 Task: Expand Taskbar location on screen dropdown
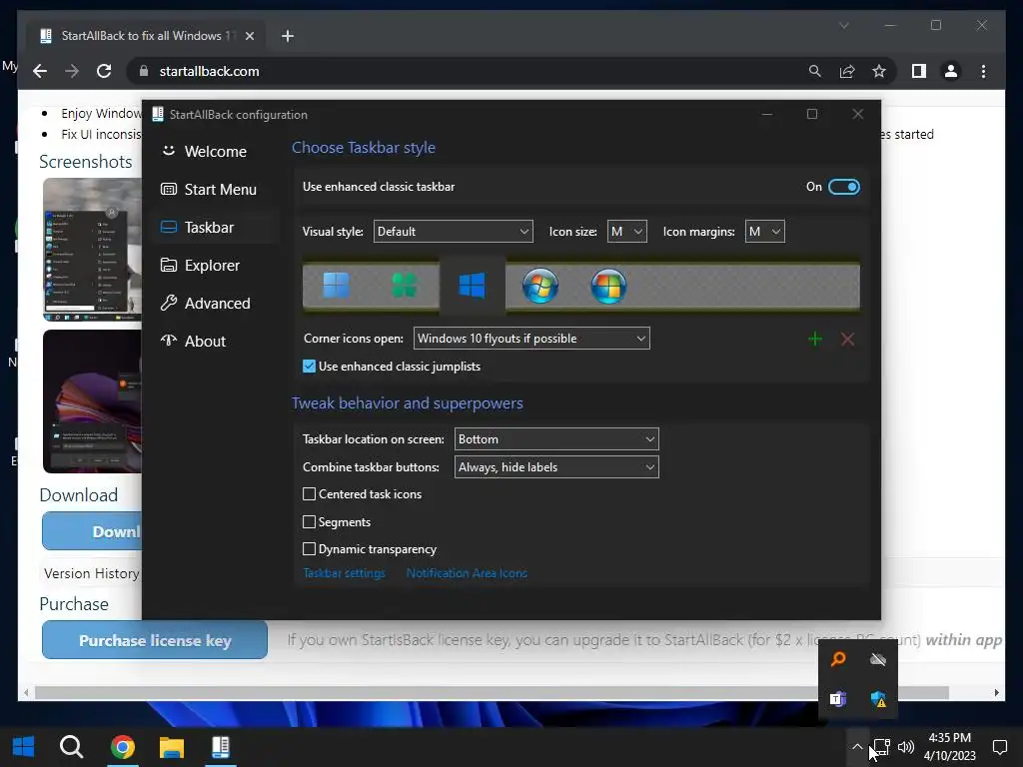tap(556, 439)
